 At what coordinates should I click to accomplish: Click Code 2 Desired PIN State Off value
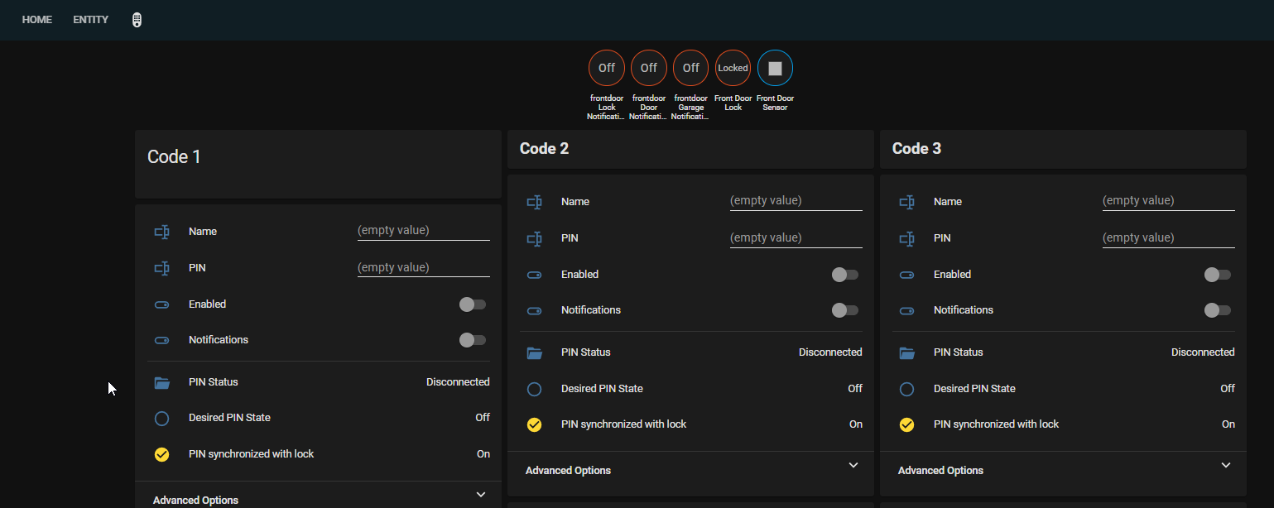click(x=855, y=389)
